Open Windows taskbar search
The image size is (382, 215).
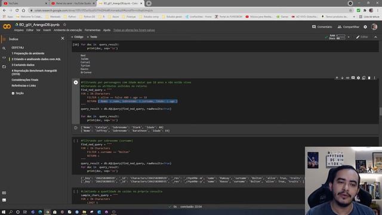(11, 212)
